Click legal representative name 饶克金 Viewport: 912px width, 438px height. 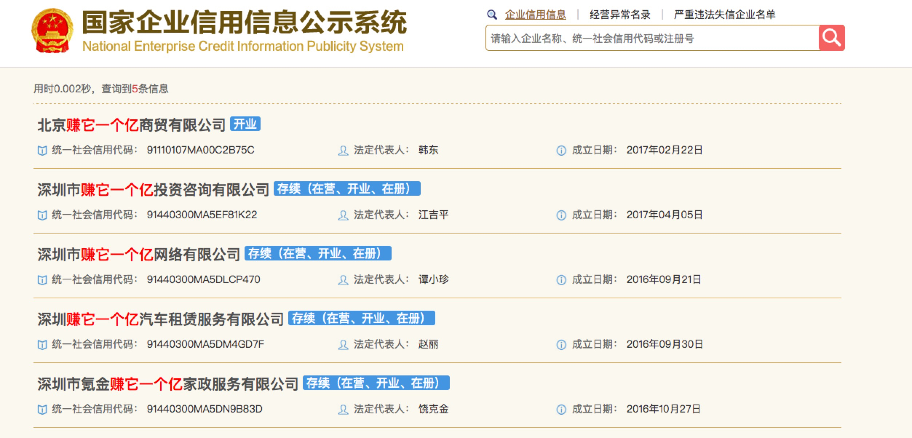tap(433, 409)
